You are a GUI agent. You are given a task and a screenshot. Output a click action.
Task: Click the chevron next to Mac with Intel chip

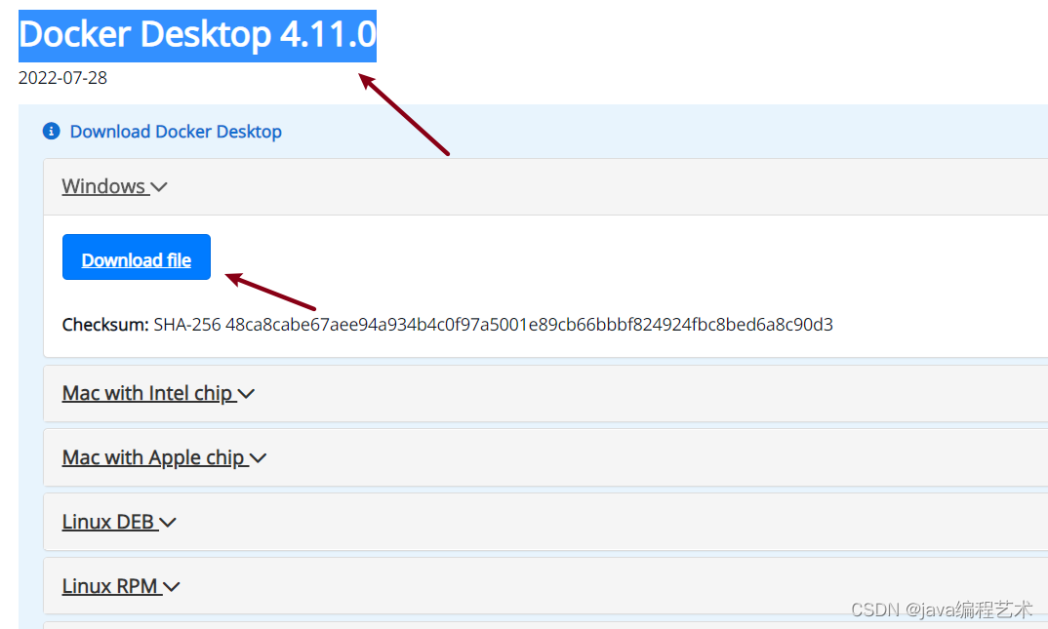click(246, 395)
